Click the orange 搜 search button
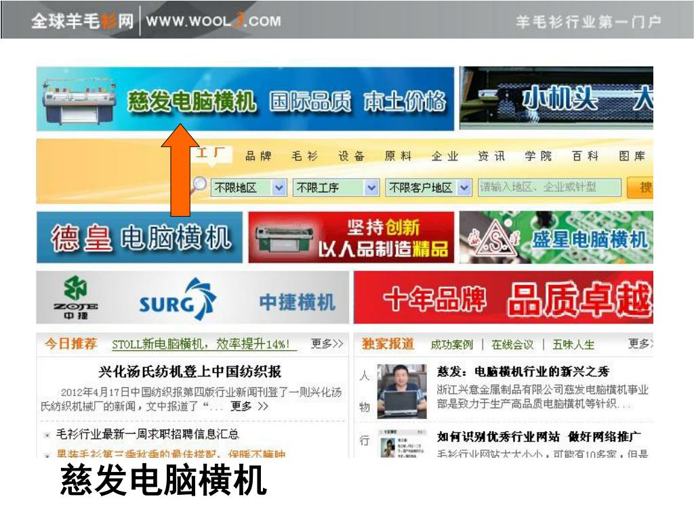 click(x=640, y=188)
